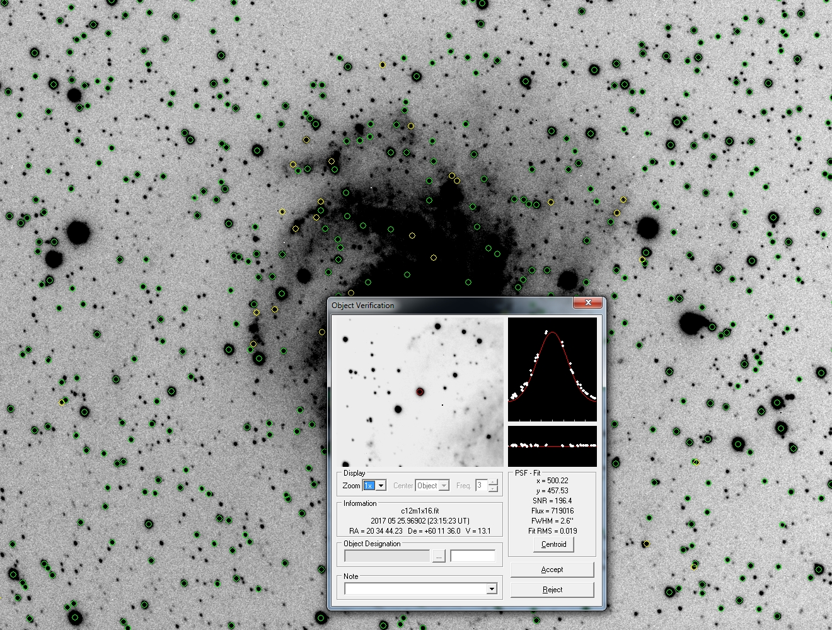
Task: Click the fit residuals plot below the curve
Action: (552, 446)
